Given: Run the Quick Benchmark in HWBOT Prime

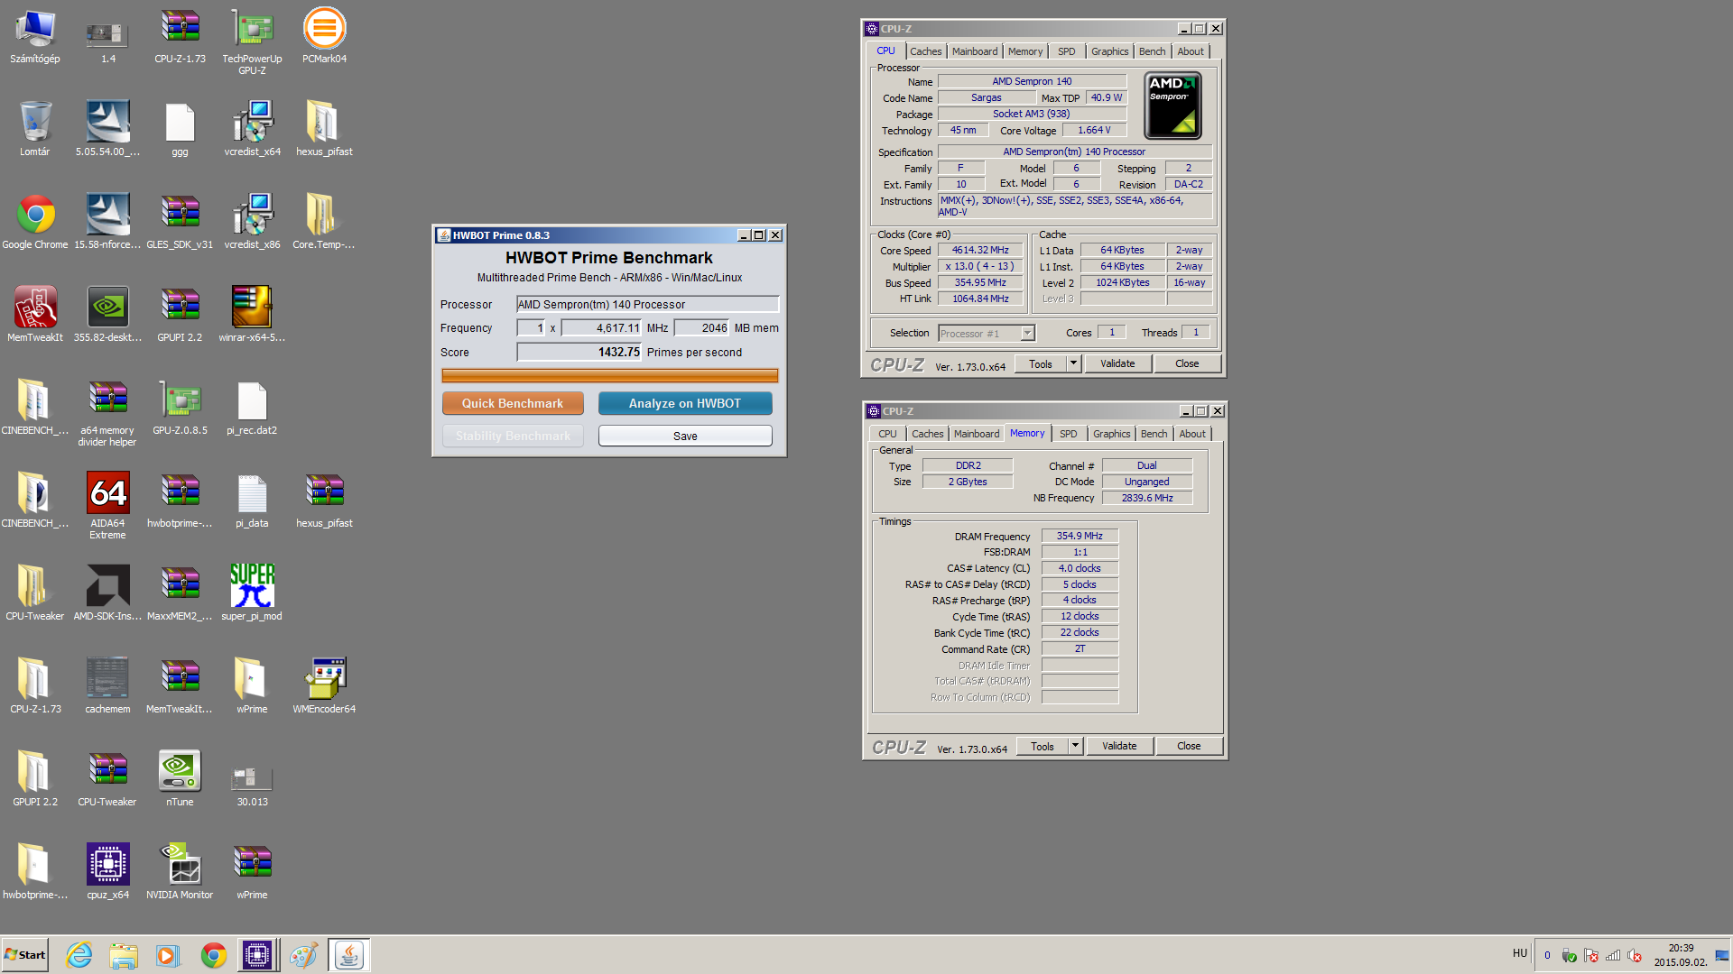Looking at the screenshot, I should point(513,403).
